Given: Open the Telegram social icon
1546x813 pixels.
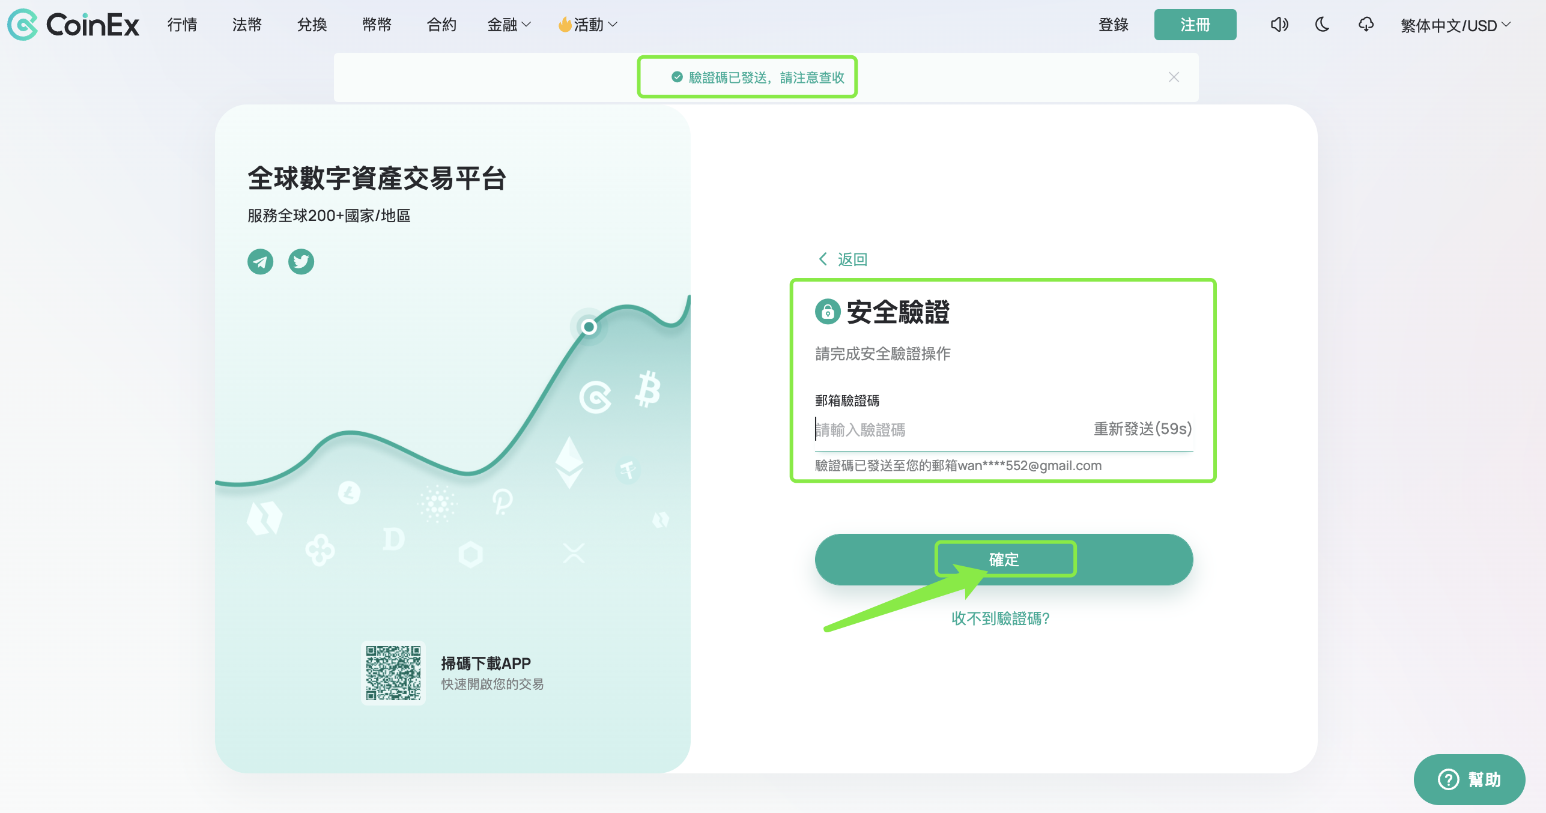Looking at the screenshot, I should (x=260, y=262).
